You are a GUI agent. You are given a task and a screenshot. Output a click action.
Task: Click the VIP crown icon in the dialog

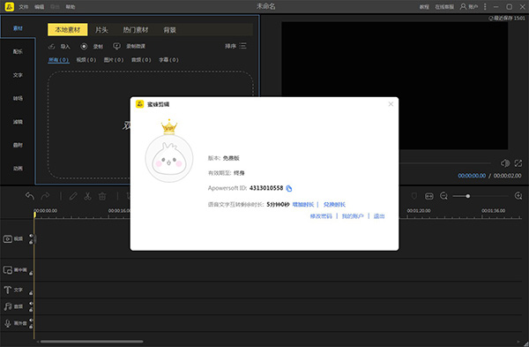point(169,127)
